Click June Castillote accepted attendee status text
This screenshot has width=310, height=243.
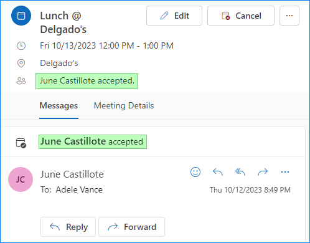[87, 81]
